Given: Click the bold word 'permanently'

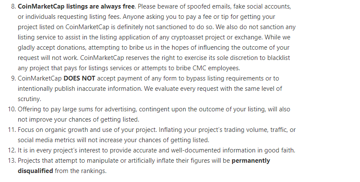Looking at the screenshot, I should tap(251, 161).
